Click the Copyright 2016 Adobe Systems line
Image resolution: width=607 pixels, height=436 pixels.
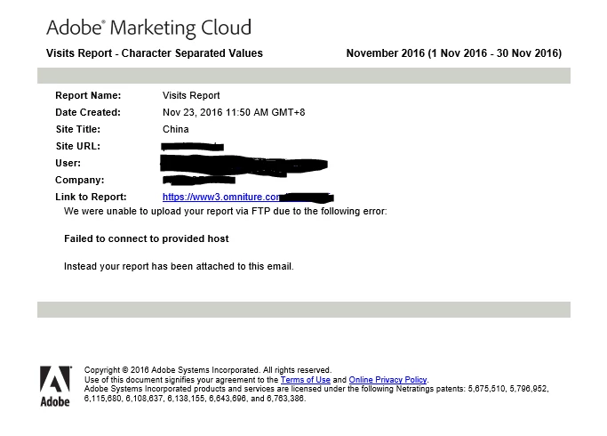tap(208, 370)
